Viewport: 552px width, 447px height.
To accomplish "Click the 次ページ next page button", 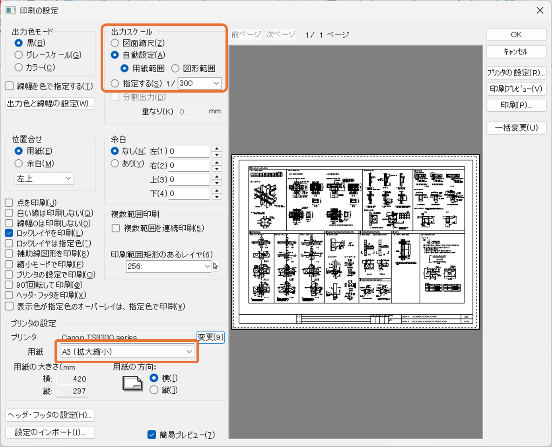I will coord(281,35).
